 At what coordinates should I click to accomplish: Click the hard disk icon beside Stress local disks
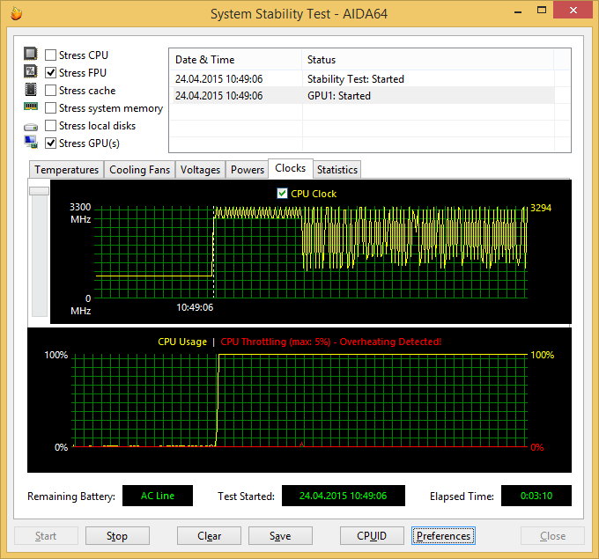point(31,127)
